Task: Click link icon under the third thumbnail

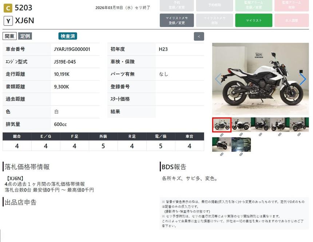Action: coord(260,134)
